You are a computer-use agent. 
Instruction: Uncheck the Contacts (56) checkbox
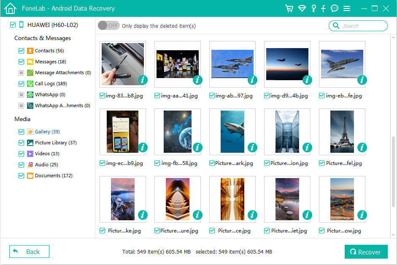pyautogui.click(x=21, y=51)
